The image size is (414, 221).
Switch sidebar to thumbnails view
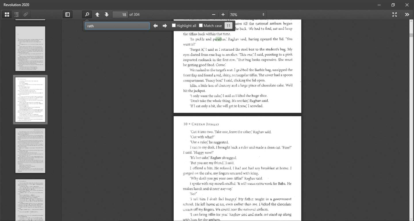tap(7, 14)
